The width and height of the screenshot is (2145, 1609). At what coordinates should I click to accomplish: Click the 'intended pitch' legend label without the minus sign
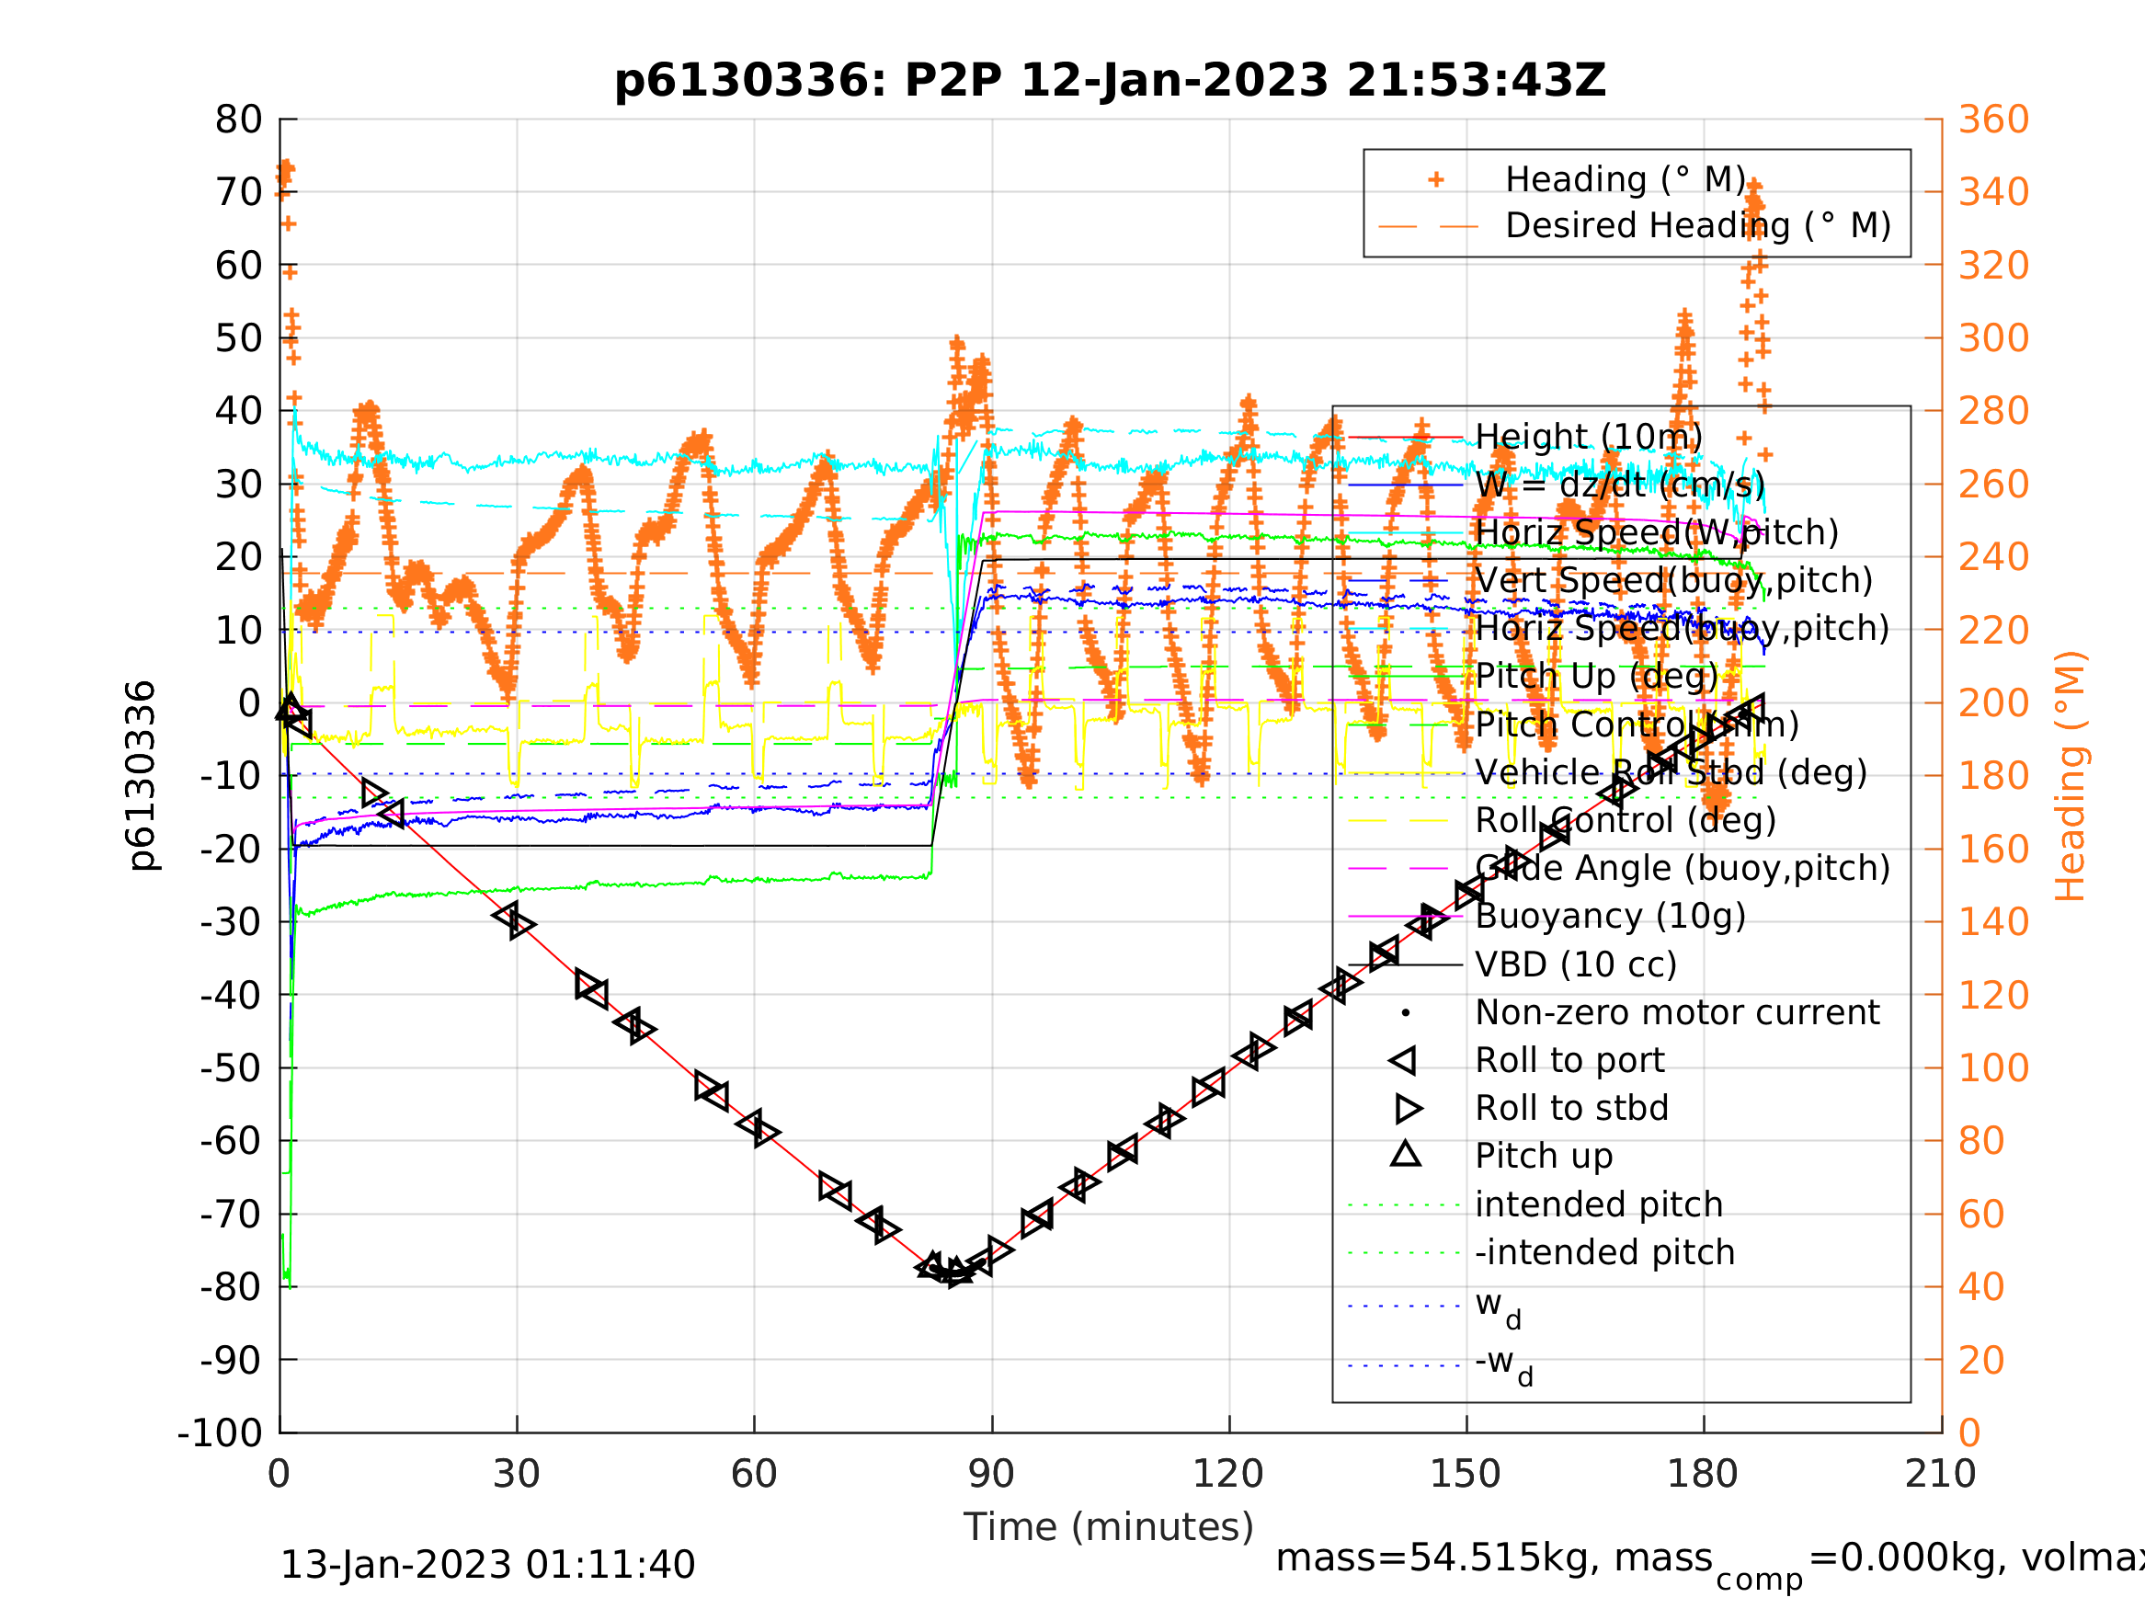tap(1599, 1204)
